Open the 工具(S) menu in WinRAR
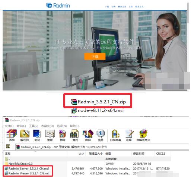Viewport: 191px width, 177px height. pyautogui.click(x=34, y=126)
